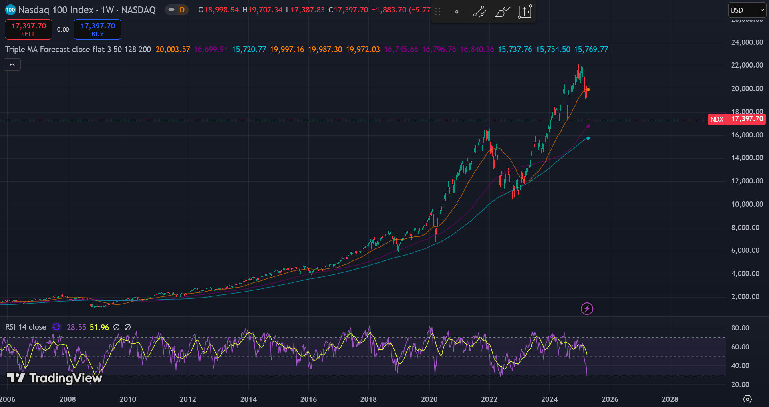Click the SELL 17,397.70 button
Image resolution: width=769 pixels, height=407 pixels.
click(28, 30)
